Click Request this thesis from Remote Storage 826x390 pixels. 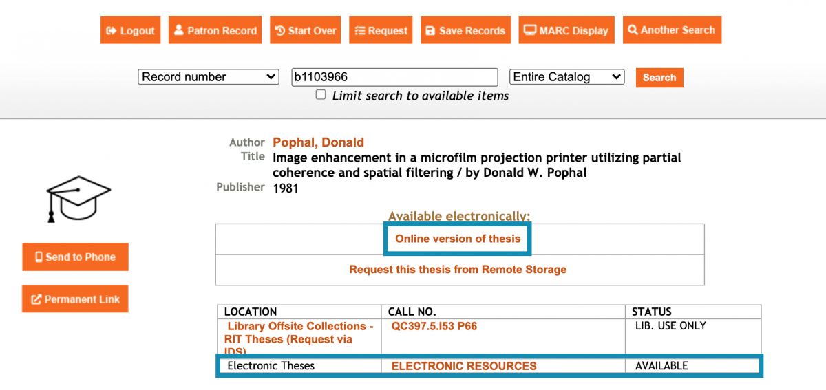click(x=458, y=270)
